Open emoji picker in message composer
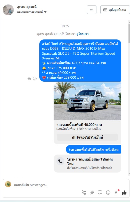130x202 pixels. [x=108, y=193]
